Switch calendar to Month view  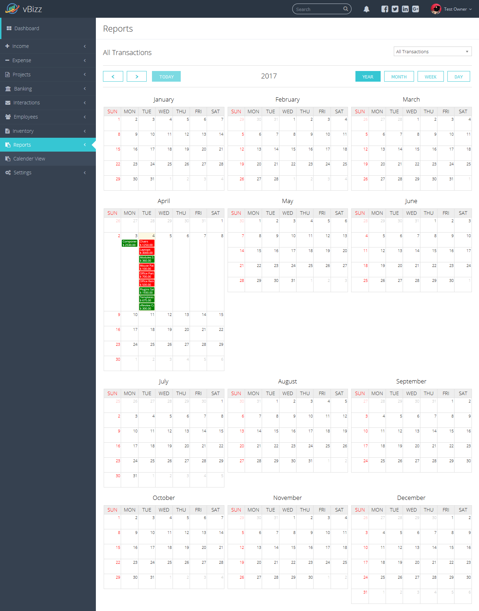399,77
